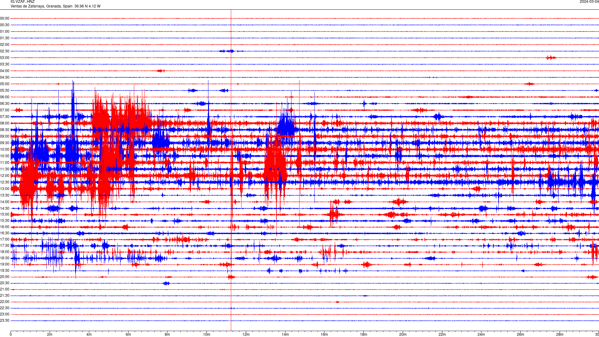Select the 22:00 time row label

(5, 302)
